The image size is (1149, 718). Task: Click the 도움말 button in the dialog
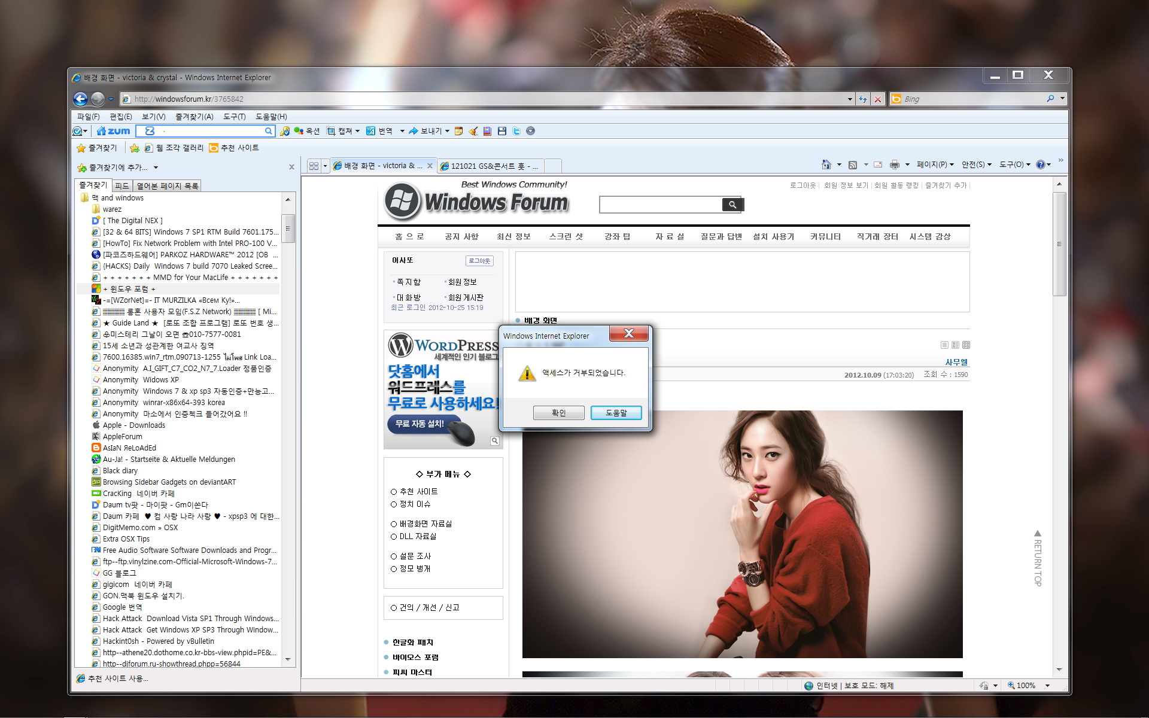(616, 413)
